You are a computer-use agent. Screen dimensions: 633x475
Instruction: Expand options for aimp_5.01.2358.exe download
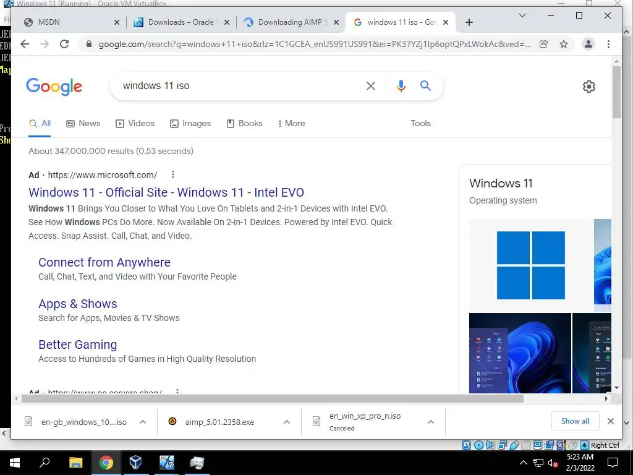point(287,422)
